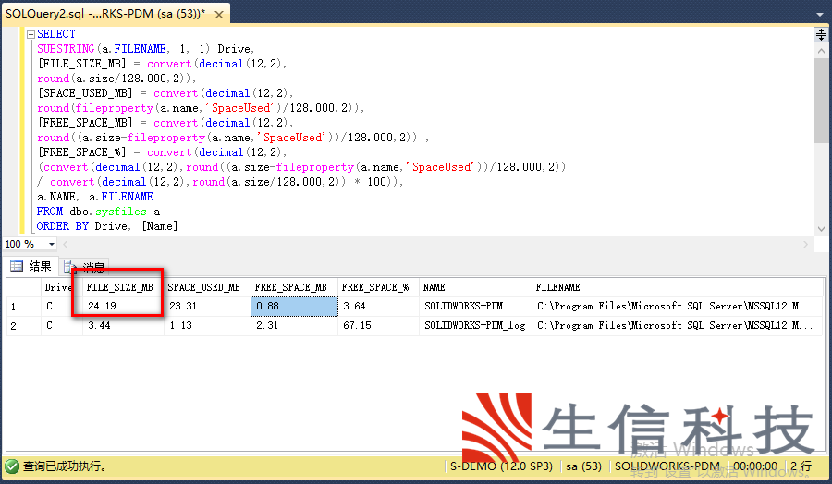Click S-DEMO (12.0 SP3) server status
Screen dimensions: 832x484
pos(501,466)
